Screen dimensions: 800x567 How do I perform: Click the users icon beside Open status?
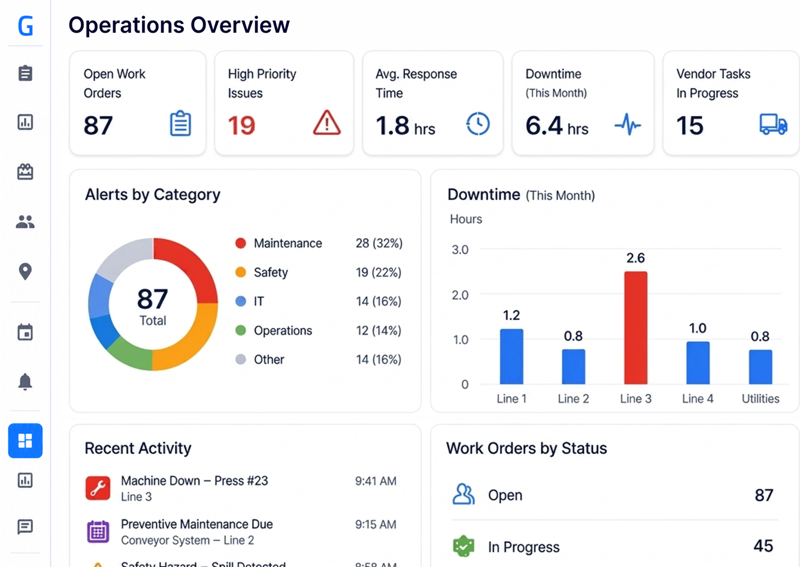point(463,495)
